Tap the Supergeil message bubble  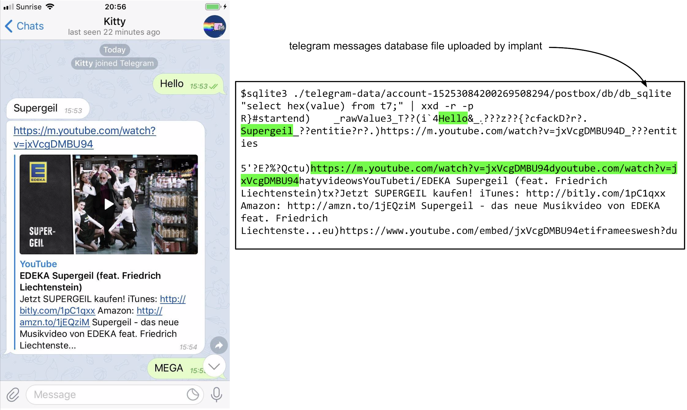point(48,109)
